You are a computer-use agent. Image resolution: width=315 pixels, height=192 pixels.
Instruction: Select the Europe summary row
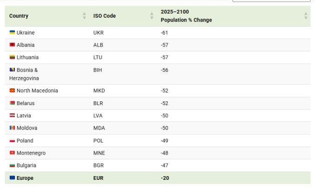click(x=157, y=178)
